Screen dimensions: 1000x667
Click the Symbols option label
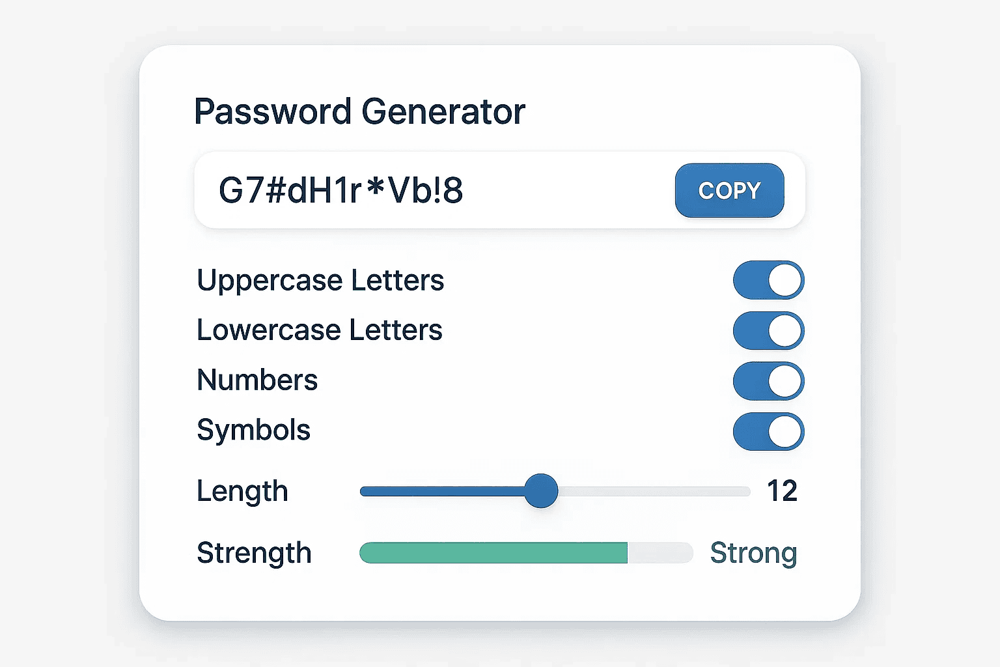point(253,431)
